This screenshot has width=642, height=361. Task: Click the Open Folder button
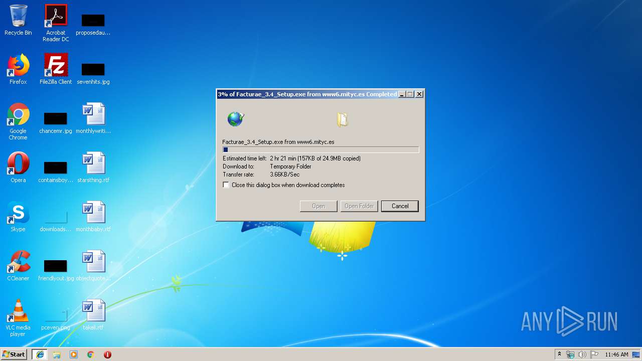click(359, 206)
